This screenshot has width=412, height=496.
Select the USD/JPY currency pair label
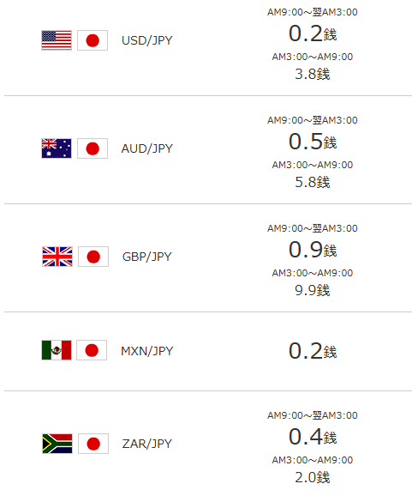tap(147, 40)
